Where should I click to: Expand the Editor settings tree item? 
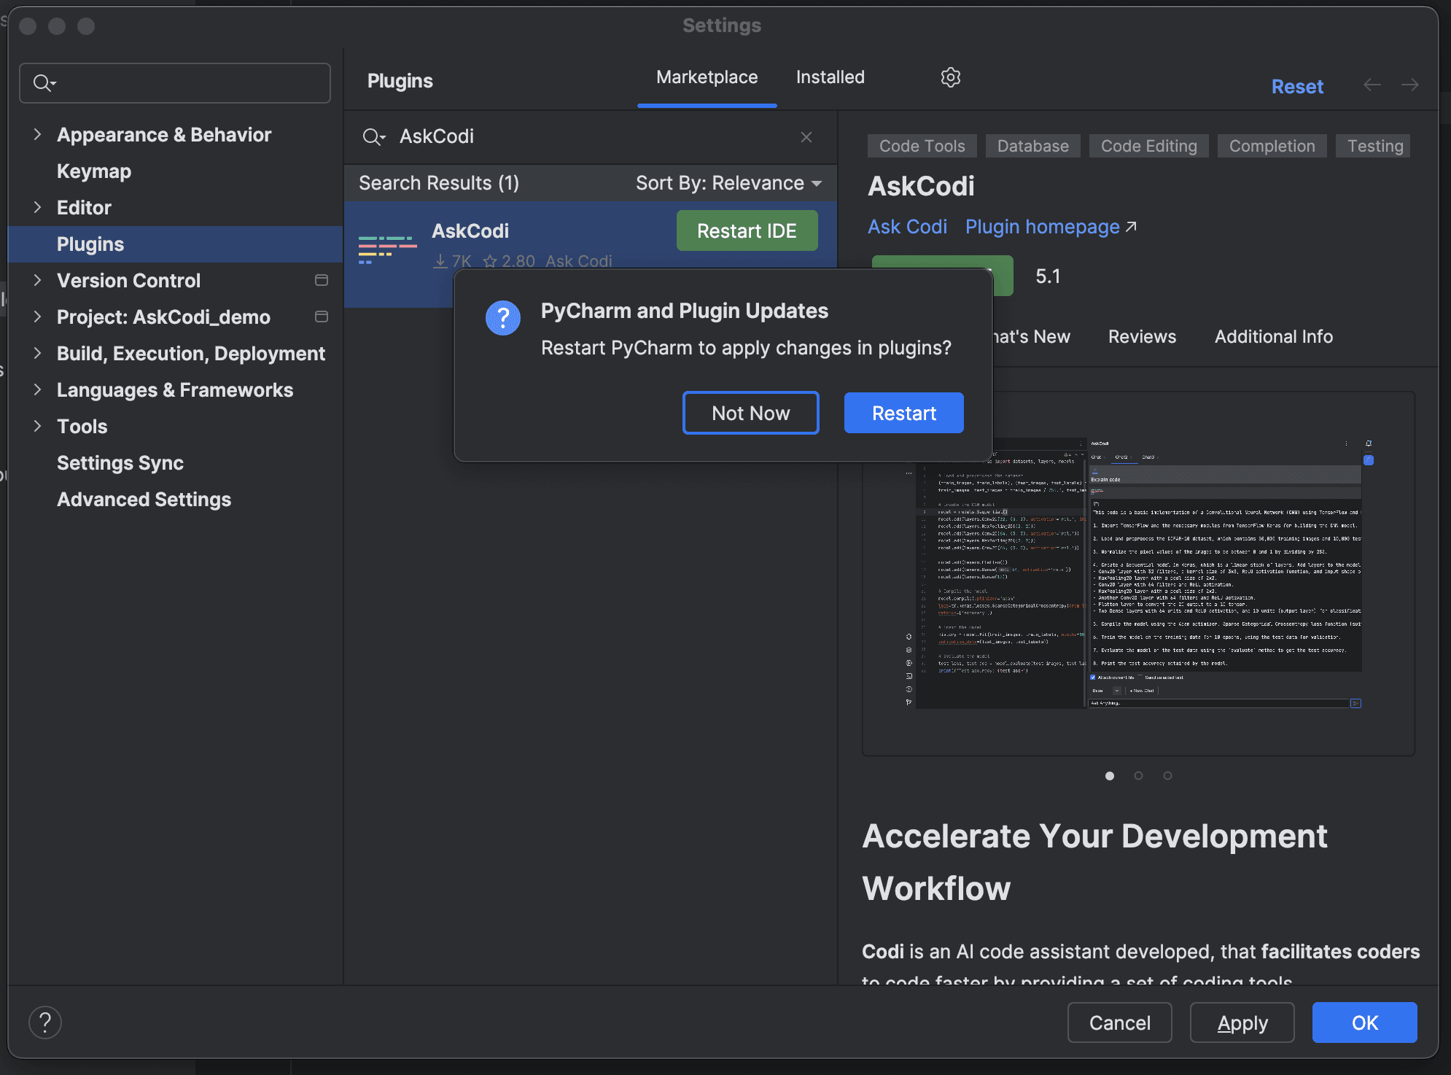(37, 206)
